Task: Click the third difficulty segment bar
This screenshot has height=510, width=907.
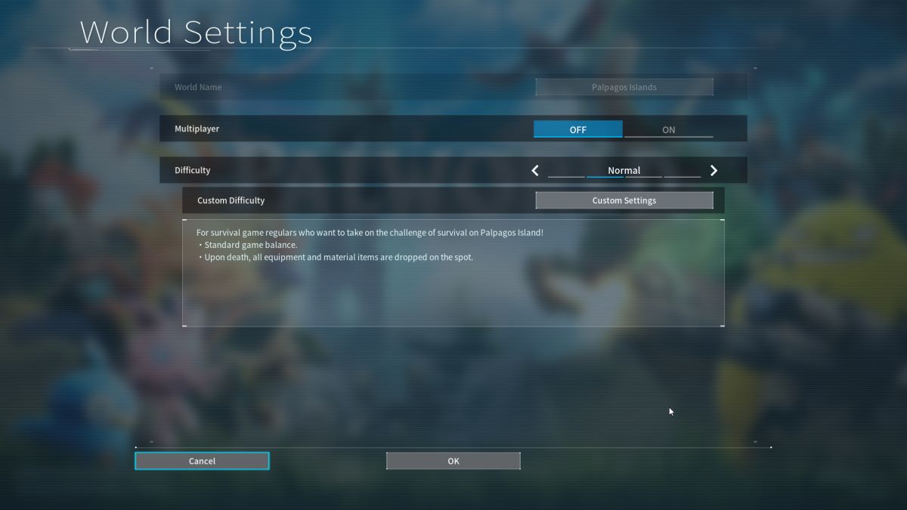Action: (643, 177)
